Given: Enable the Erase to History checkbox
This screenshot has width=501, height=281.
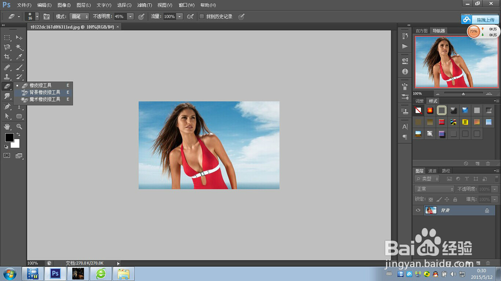Looking at the screenshot, I should pos(202,16).
